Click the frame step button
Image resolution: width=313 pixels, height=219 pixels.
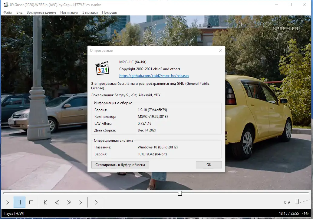[95, 202]
